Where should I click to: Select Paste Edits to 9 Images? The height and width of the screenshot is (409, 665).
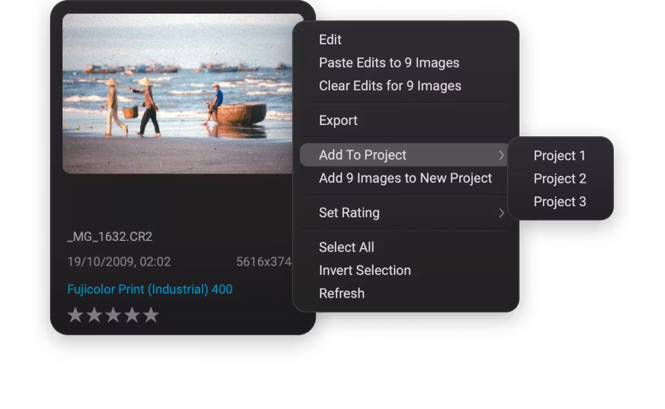389,63
